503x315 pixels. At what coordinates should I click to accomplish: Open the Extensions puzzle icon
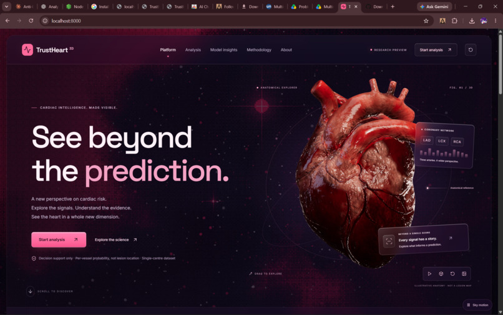point(454,21)
